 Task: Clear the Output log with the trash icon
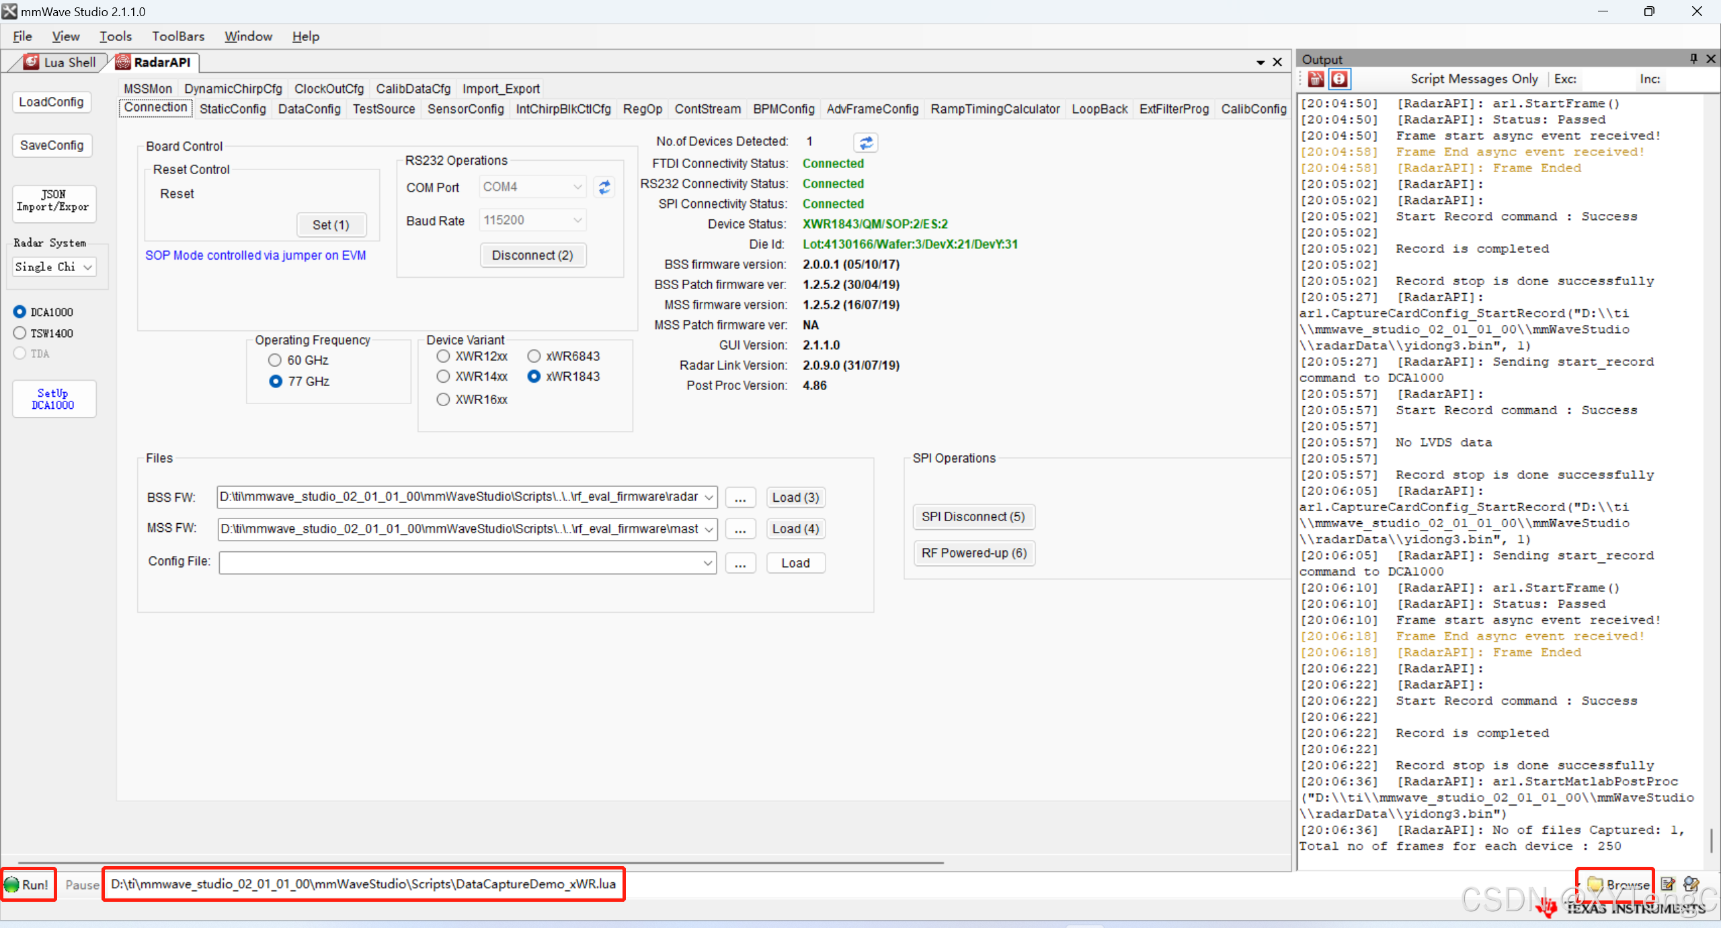tap(1316, 79)
